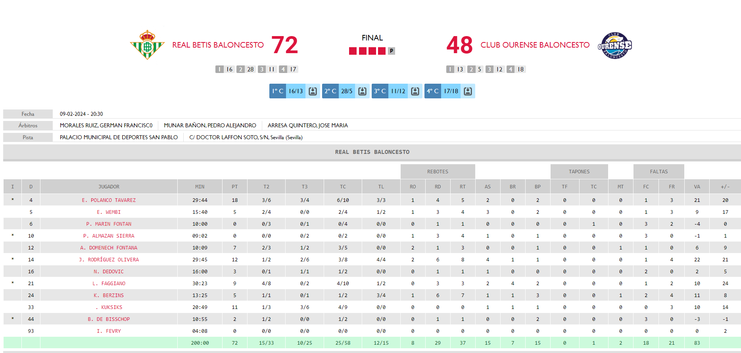
Task: Click referee MORALES RUIZ, GERMAN FRANCISCO
Action: [106, 125]
